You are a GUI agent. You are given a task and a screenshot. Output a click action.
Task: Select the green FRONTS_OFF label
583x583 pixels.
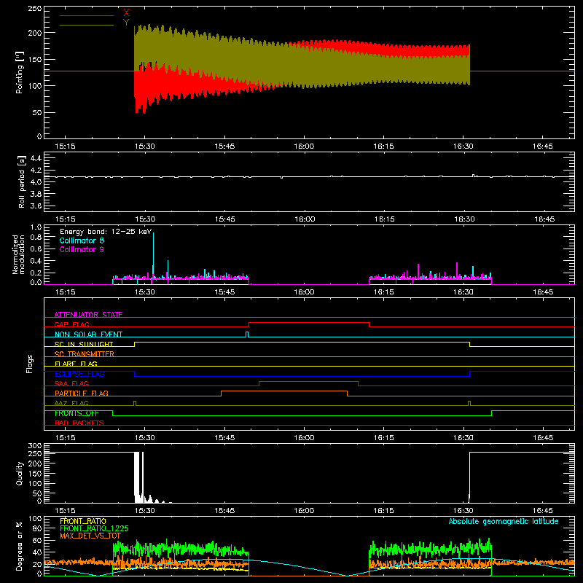tap(77, 413)
